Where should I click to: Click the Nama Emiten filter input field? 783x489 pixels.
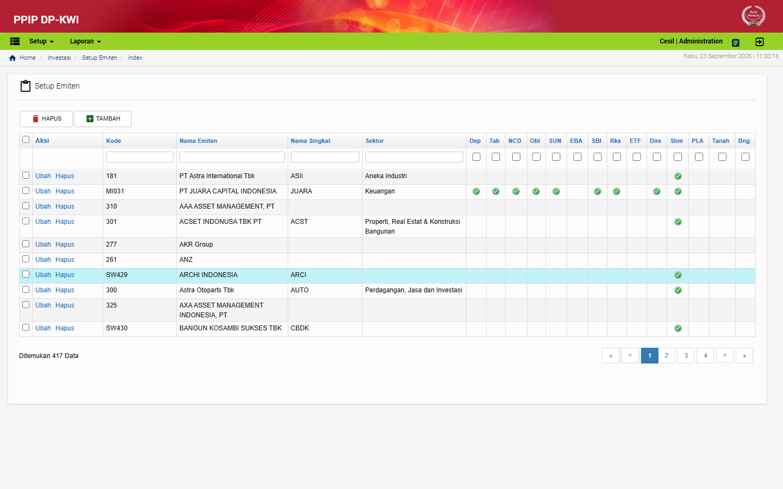pos(232,157)
